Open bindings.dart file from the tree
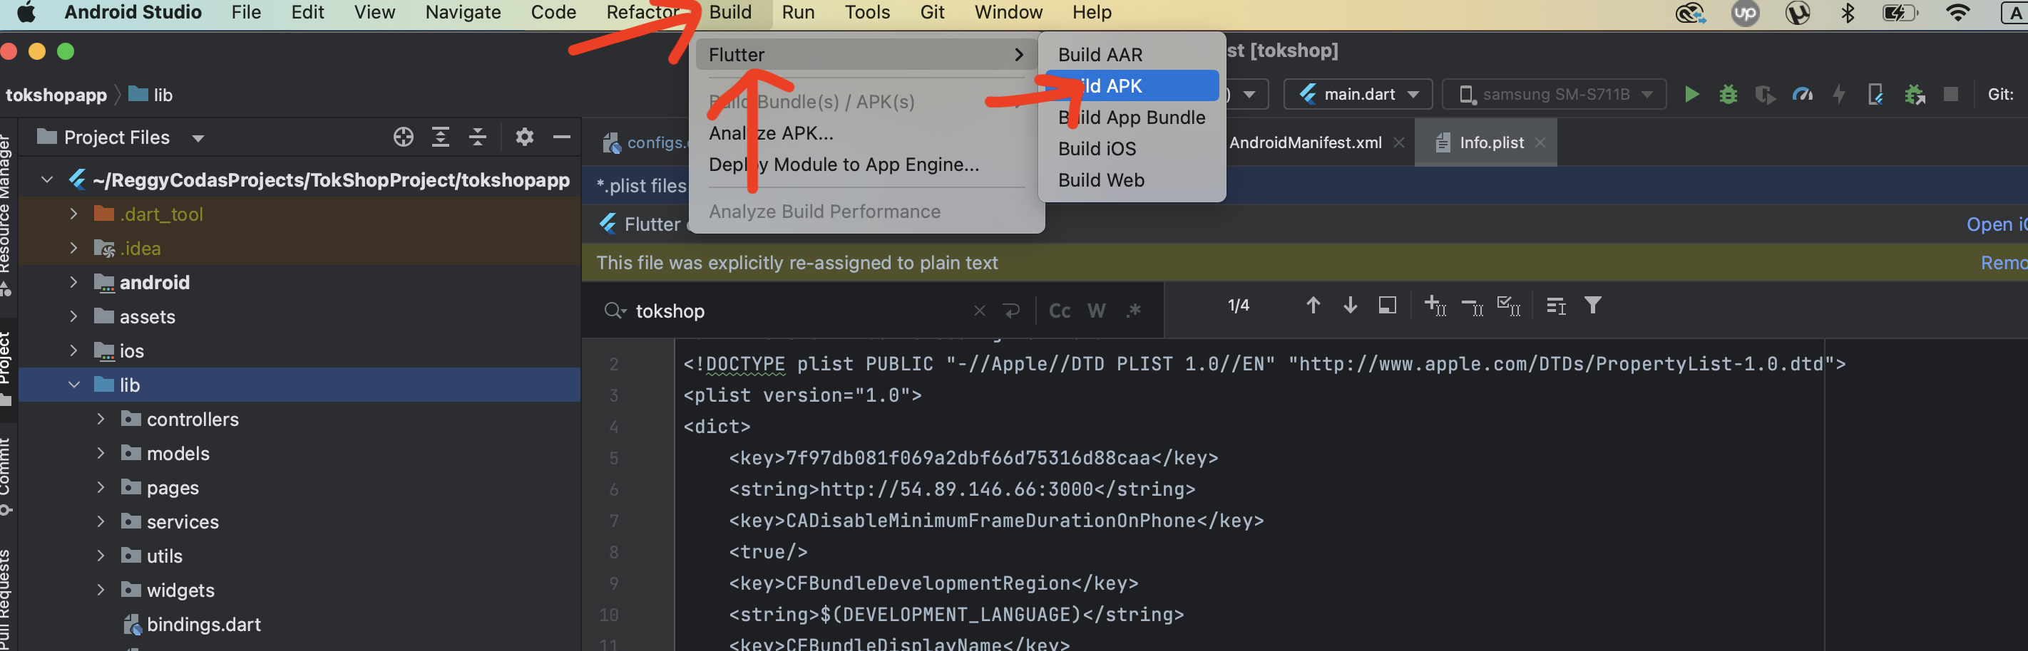This screenshot has width=2028, height=651. click(x=203, y=624)
